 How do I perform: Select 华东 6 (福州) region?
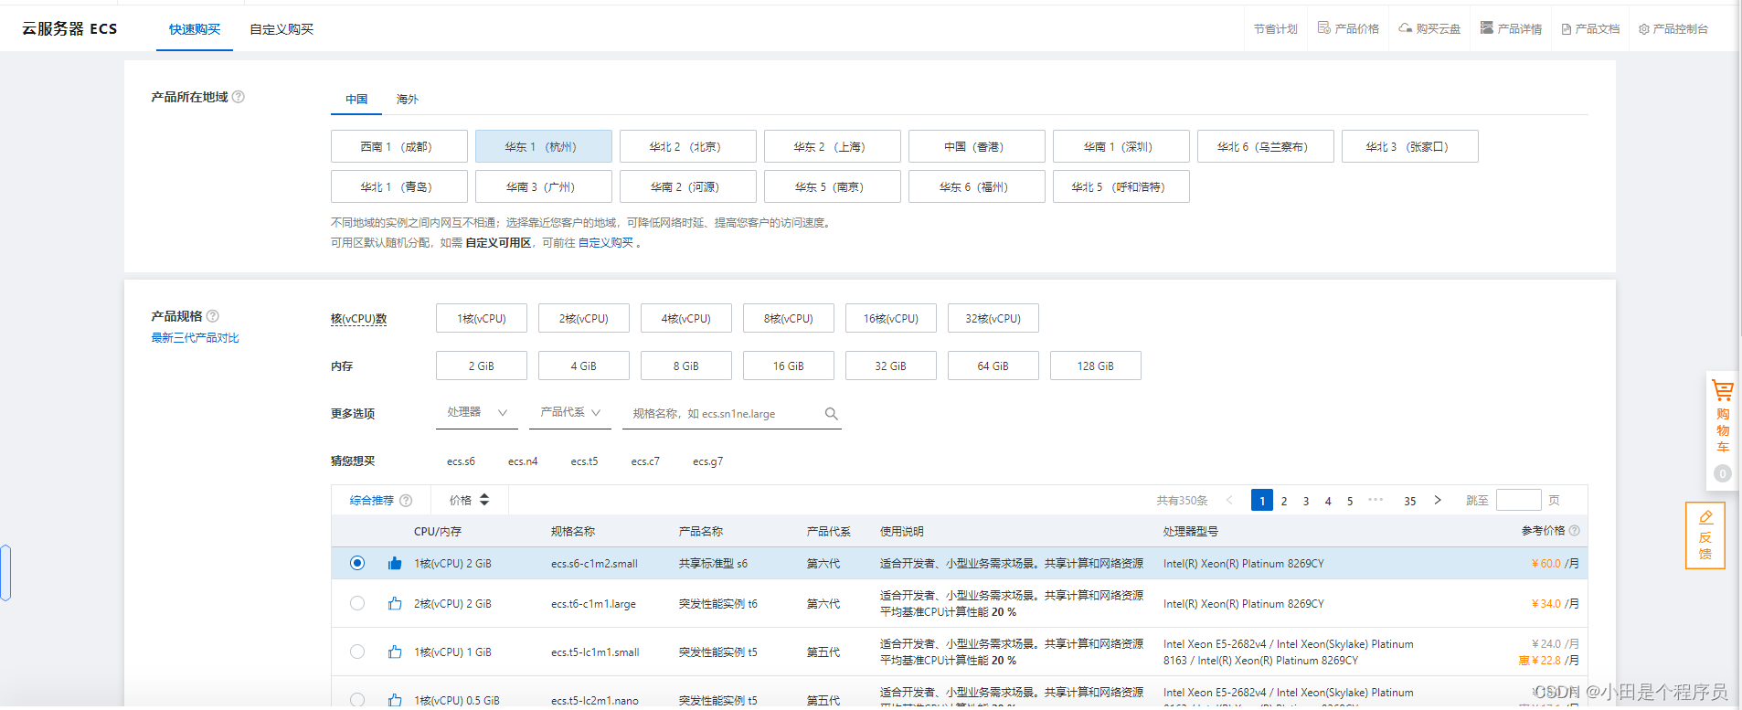pyautogui.click(x=977, y=186)
